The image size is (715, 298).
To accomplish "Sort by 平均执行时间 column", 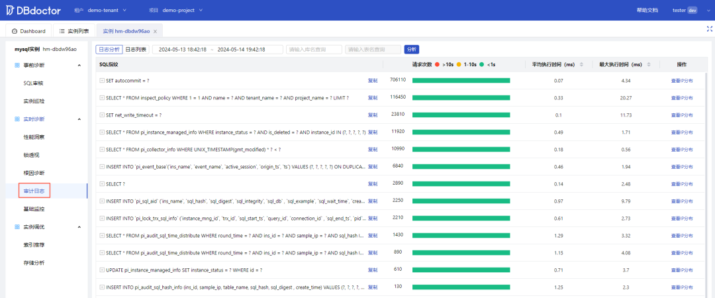I will coord(581,65).
